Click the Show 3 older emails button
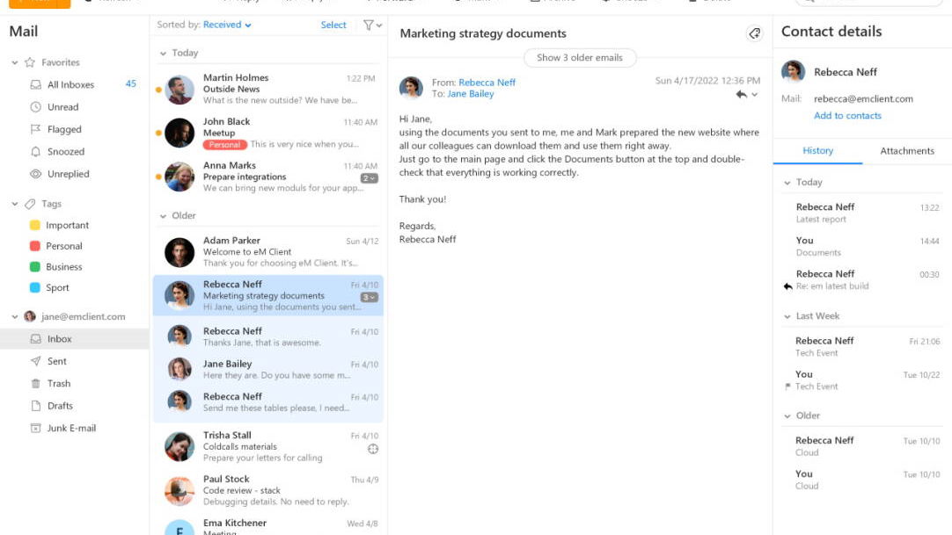 [x=579, y=58]
